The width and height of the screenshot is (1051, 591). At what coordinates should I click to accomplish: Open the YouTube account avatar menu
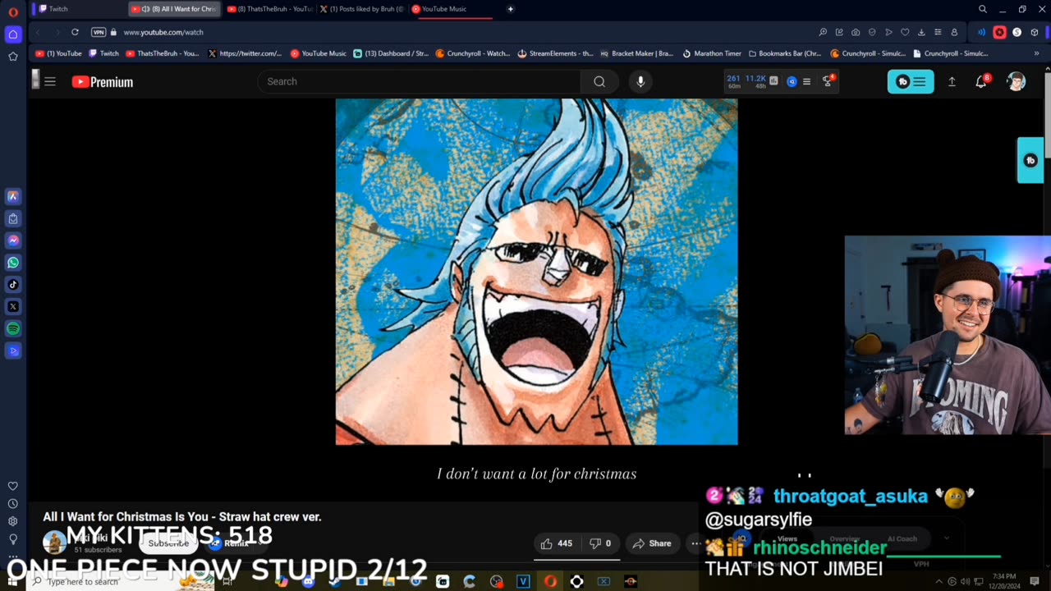(1016, 81)
